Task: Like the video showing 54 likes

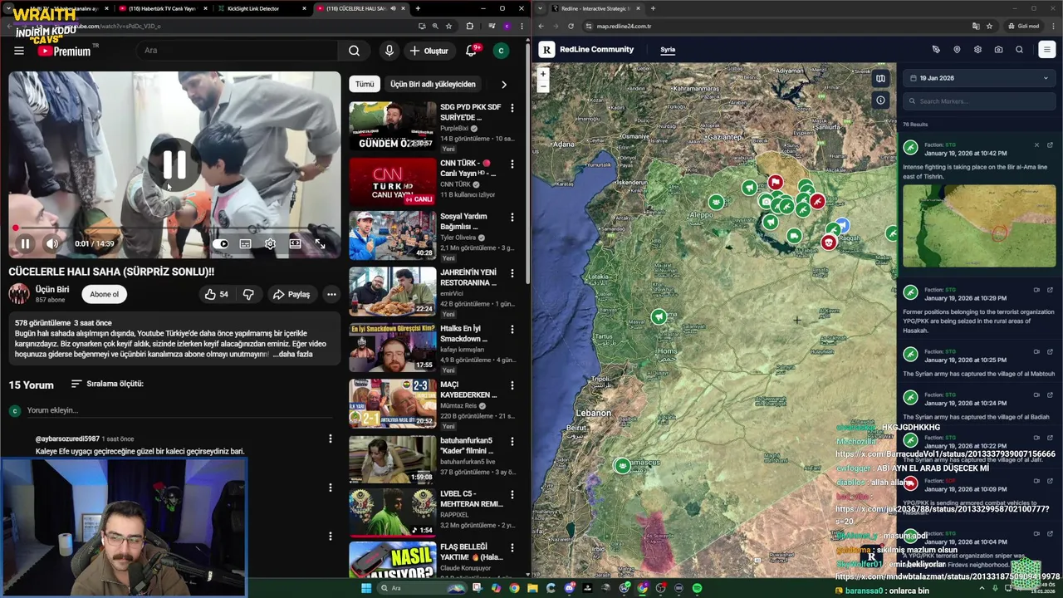Action: coord(217,294)
